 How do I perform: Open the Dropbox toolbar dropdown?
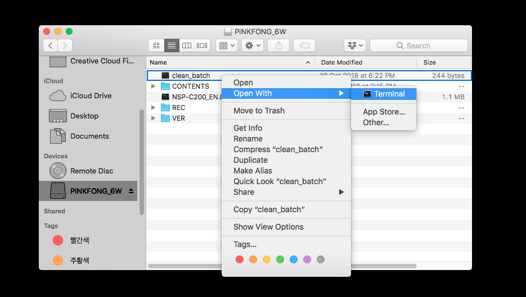tap(355, 45)
